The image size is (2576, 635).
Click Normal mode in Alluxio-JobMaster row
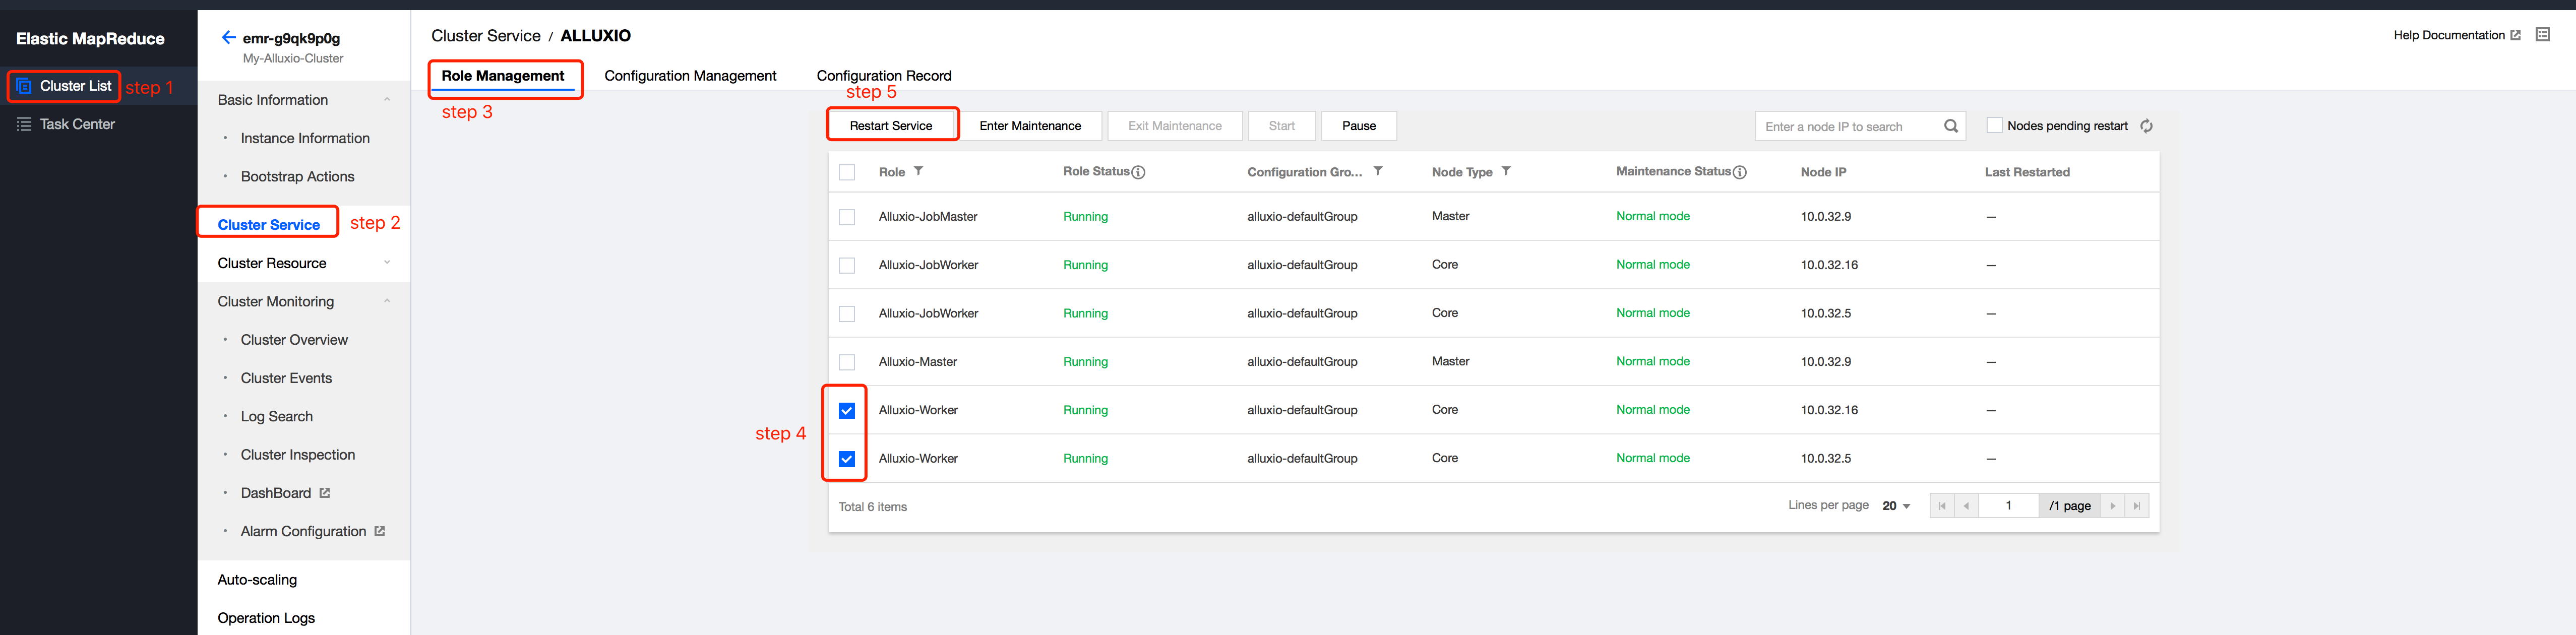pyautogui.click(x=1653, y=216)
